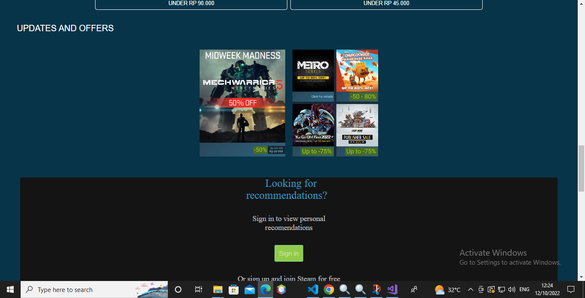
Task: Show hidden system tray icons
Action: 471,289
